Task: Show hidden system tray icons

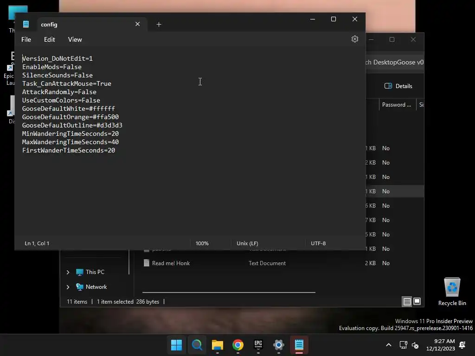Action: pos(389,345)
